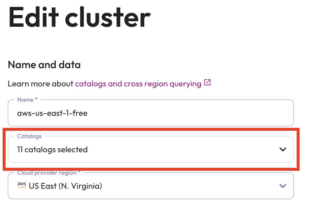Click the external link icon after querying link

click(x=207, y=83)
